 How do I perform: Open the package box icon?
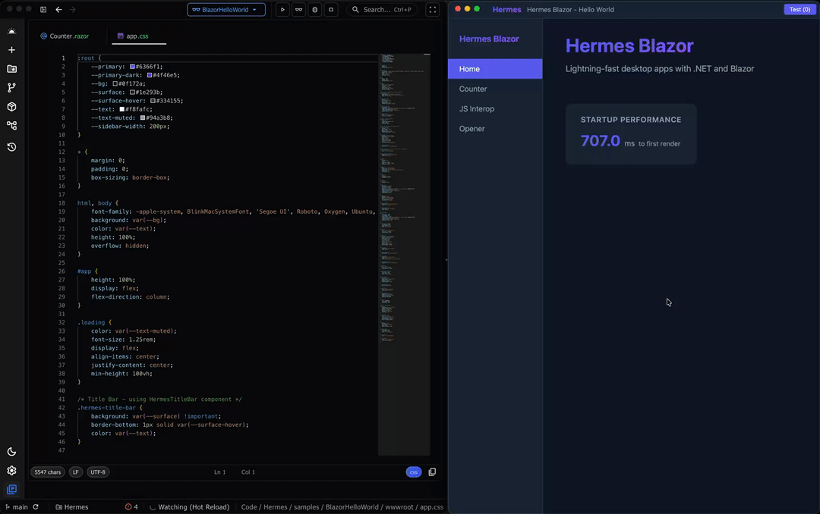pos(11,107)
